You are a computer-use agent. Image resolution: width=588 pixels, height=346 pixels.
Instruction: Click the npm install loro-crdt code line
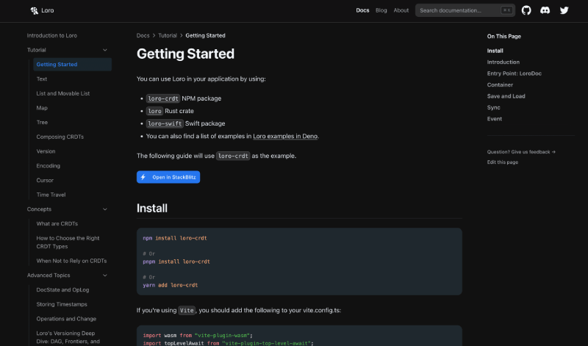point(175,238)
